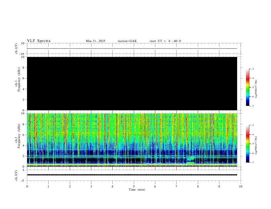Viewport: 271px width, 209px height.
Task: Click the ch.1 PSD color scale bar
Action: coord(247,87)
